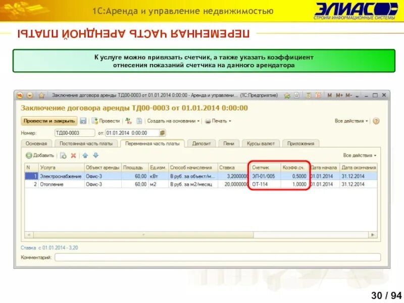This screenshot has height=303, width=404.
Task: Click the date field 01.01.2014 0:00:00
Action: (x=132, y=133)
